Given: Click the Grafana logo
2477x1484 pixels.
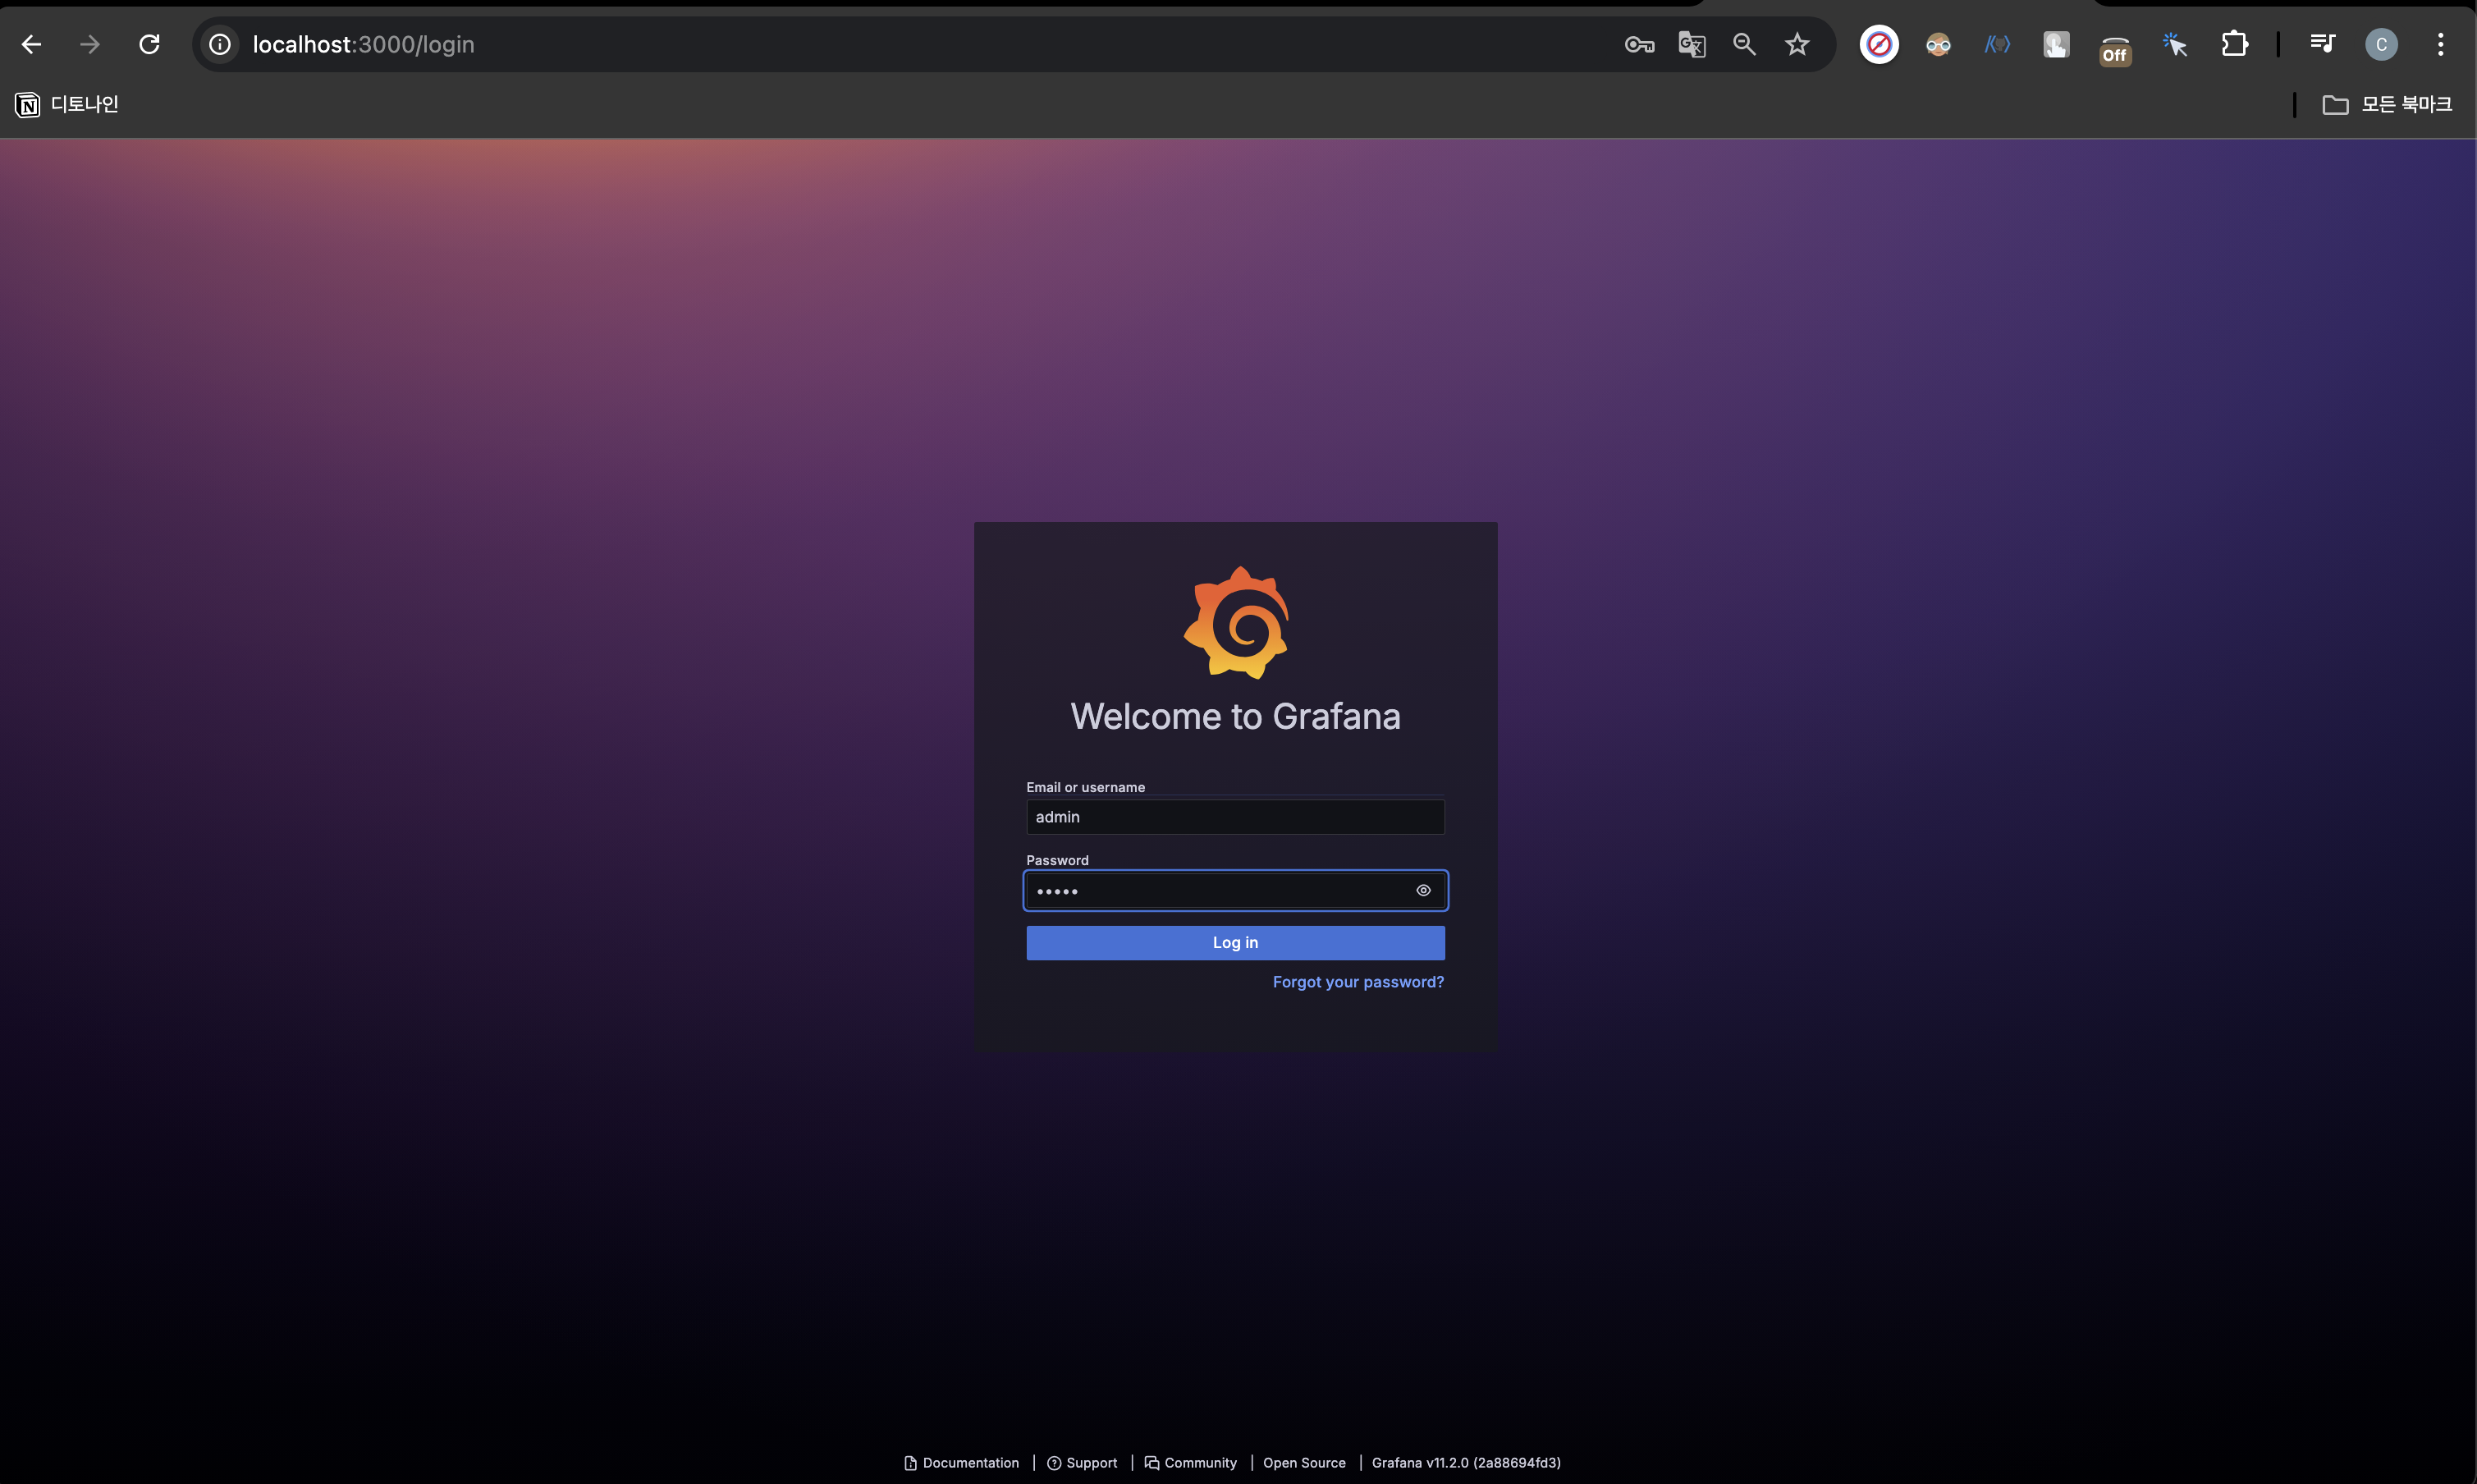Looking at the screenshot, I should tap(1235, 622).
